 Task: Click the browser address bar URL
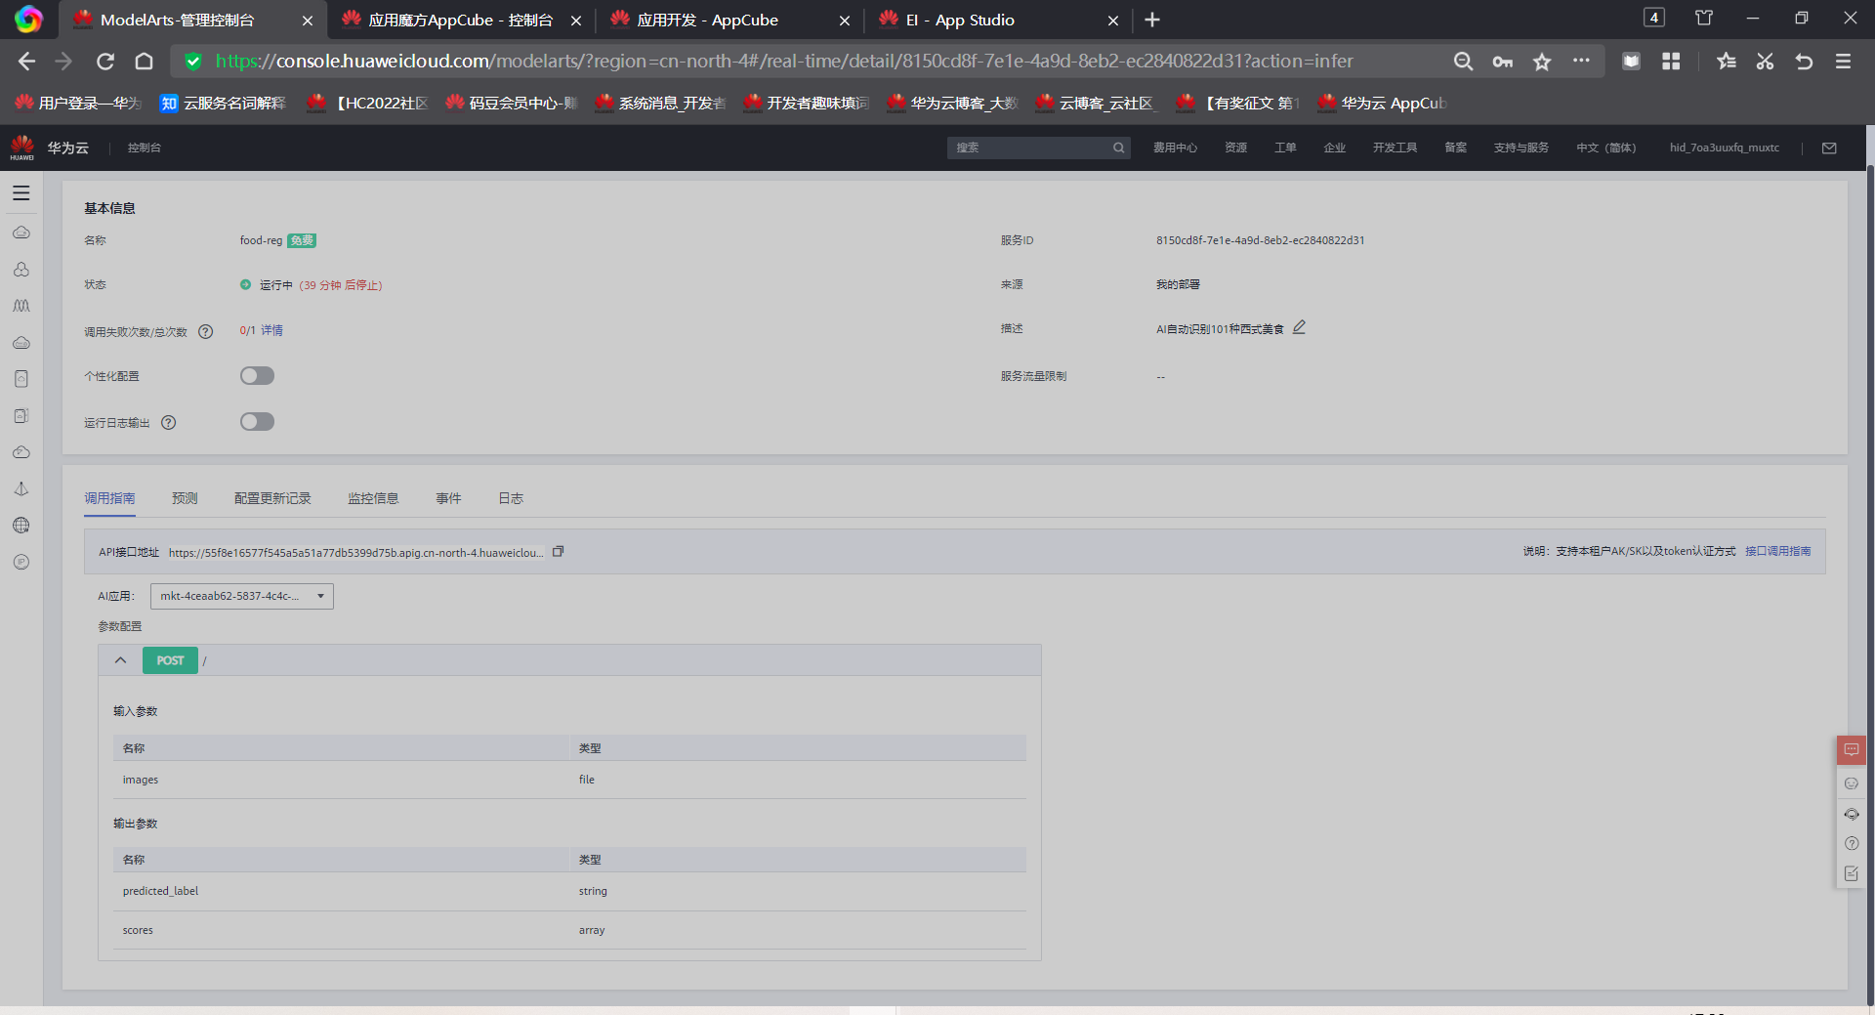[x=784, y=62]
